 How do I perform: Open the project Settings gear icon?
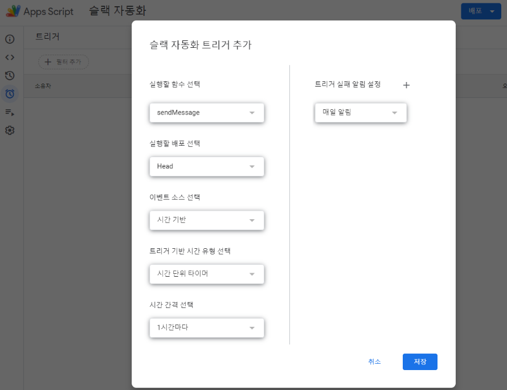coord(10,130)
